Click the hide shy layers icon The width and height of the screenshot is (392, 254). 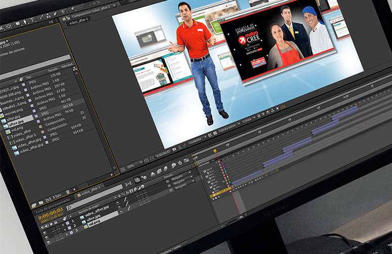[x=152, y=174]
